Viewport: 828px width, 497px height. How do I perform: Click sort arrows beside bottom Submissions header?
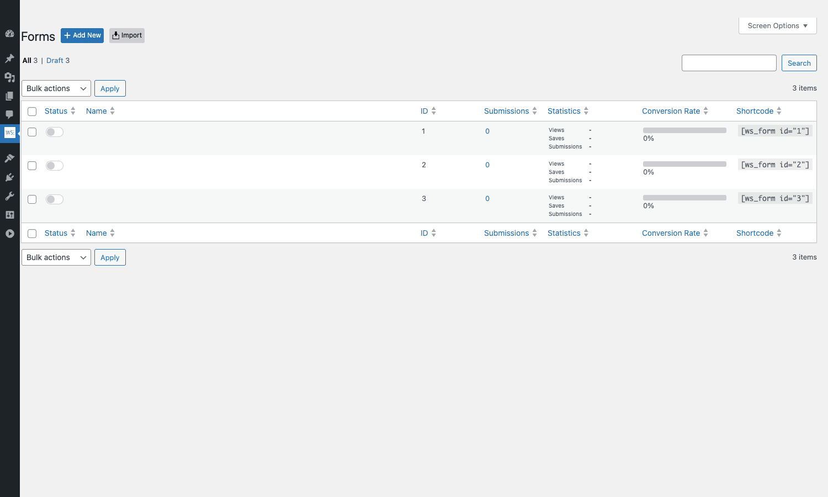click(x=534, y=233)
